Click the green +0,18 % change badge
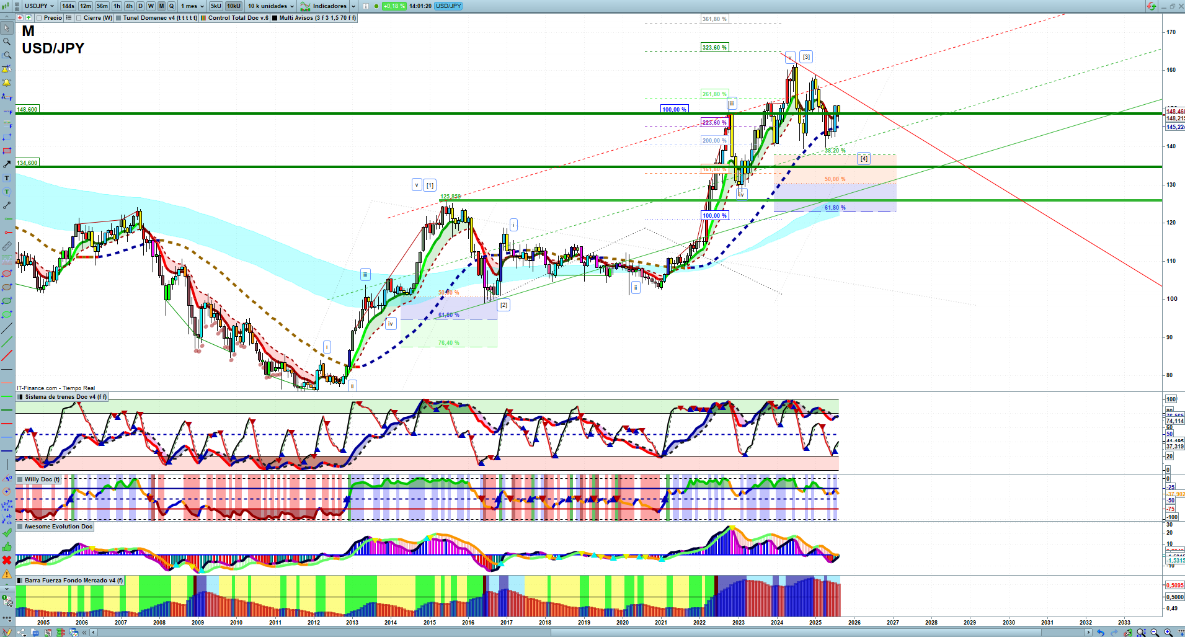 (394, 6)
